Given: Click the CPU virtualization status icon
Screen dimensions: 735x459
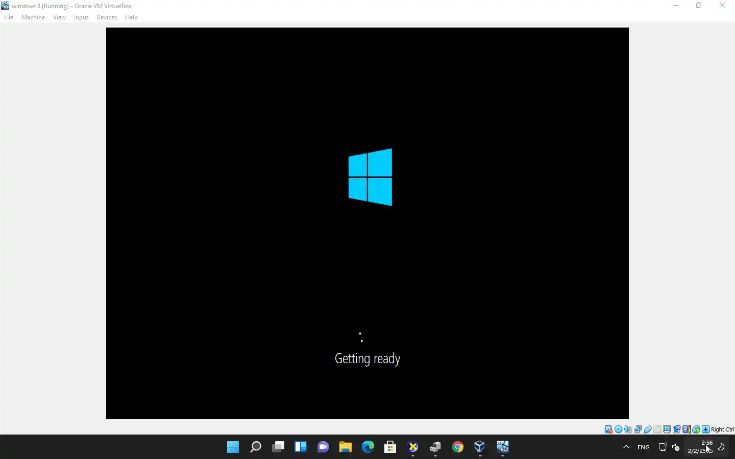Looking at the screenshot, I should [x=687, y=429].
